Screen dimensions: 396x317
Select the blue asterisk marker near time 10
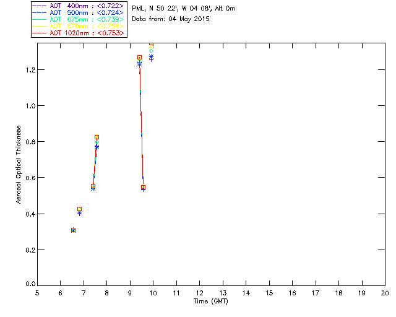tap(151, 56)
